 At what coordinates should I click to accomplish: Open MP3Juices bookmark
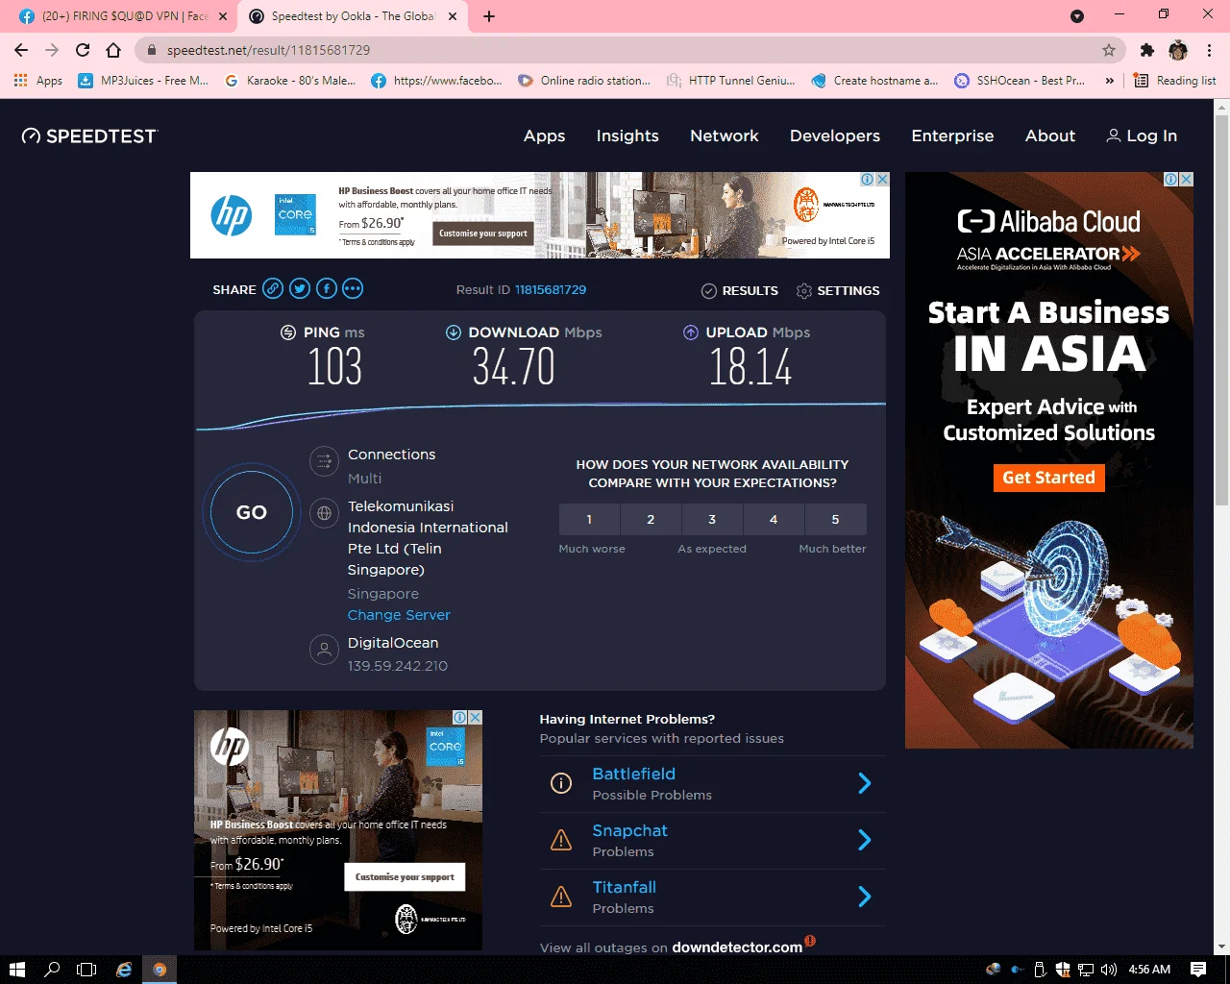(x=142, y=81)
